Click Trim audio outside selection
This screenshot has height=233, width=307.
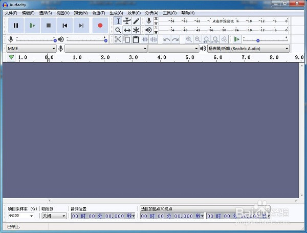tap(145, 39)
